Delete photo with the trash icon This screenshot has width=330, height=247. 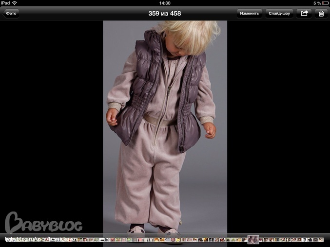point(321,14)
